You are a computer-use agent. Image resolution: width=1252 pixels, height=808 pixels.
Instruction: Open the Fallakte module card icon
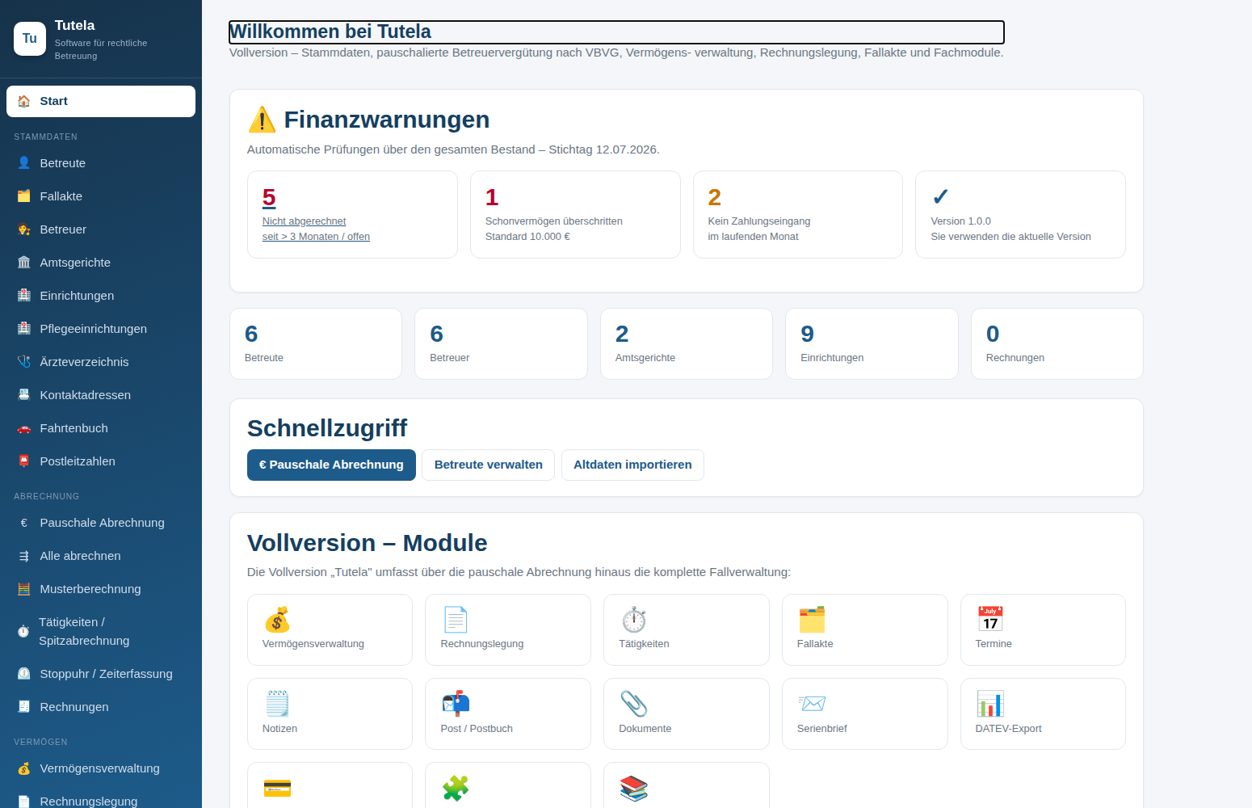click(812, 620)
